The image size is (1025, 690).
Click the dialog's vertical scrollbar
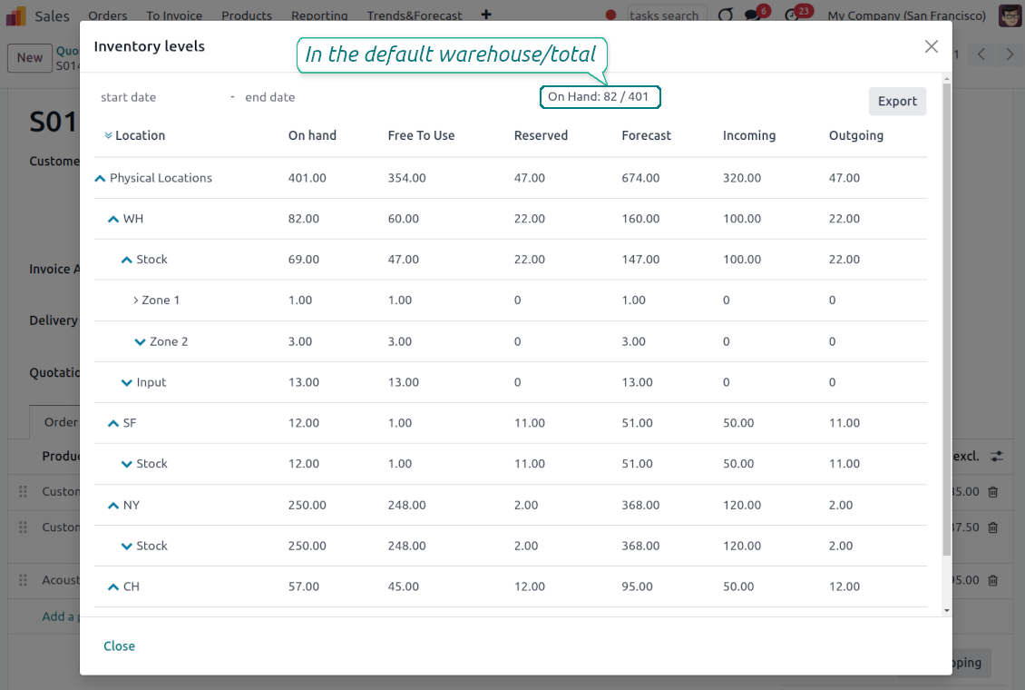[947, 320]
